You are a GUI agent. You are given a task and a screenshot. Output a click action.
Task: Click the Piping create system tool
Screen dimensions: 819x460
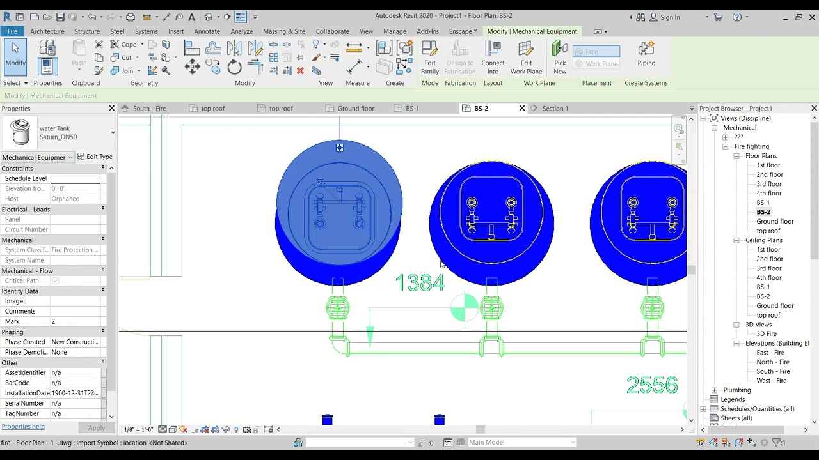[x=646, y=54]
